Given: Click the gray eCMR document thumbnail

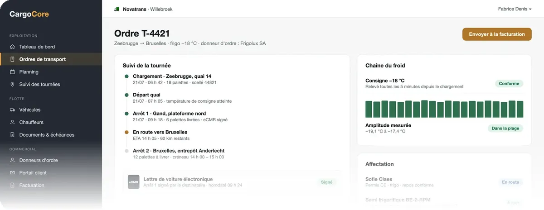Looking at the screenshot, I should click(x=133, y=182).
